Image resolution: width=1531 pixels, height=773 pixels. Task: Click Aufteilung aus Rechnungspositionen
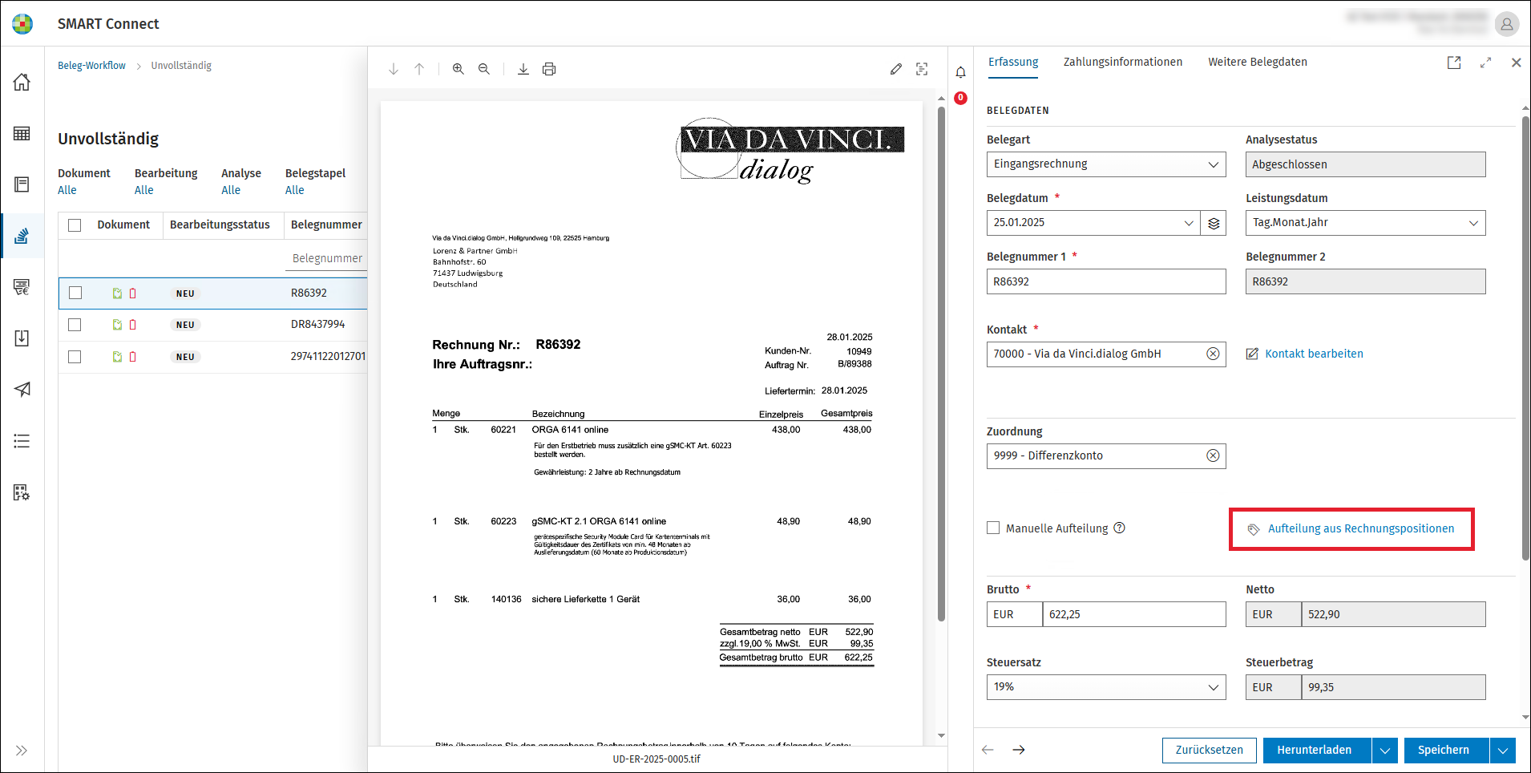pyautogui.click(x=1351, y=528)
